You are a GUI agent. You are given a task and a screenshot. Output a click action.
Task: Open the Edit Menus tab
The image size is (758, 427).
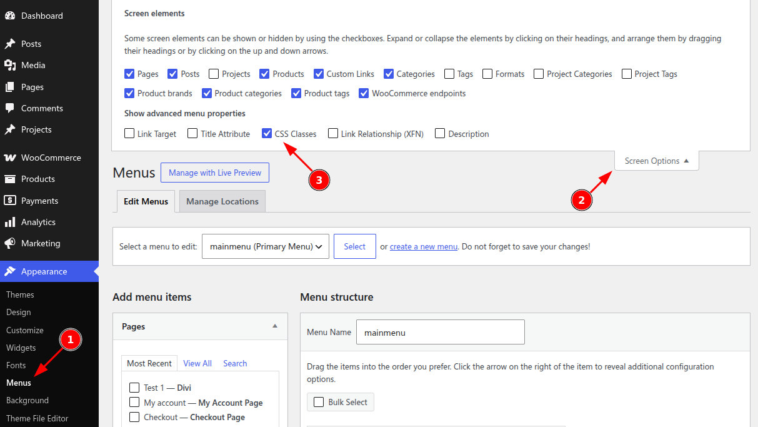pyautogui.click(x=146, y=201)
